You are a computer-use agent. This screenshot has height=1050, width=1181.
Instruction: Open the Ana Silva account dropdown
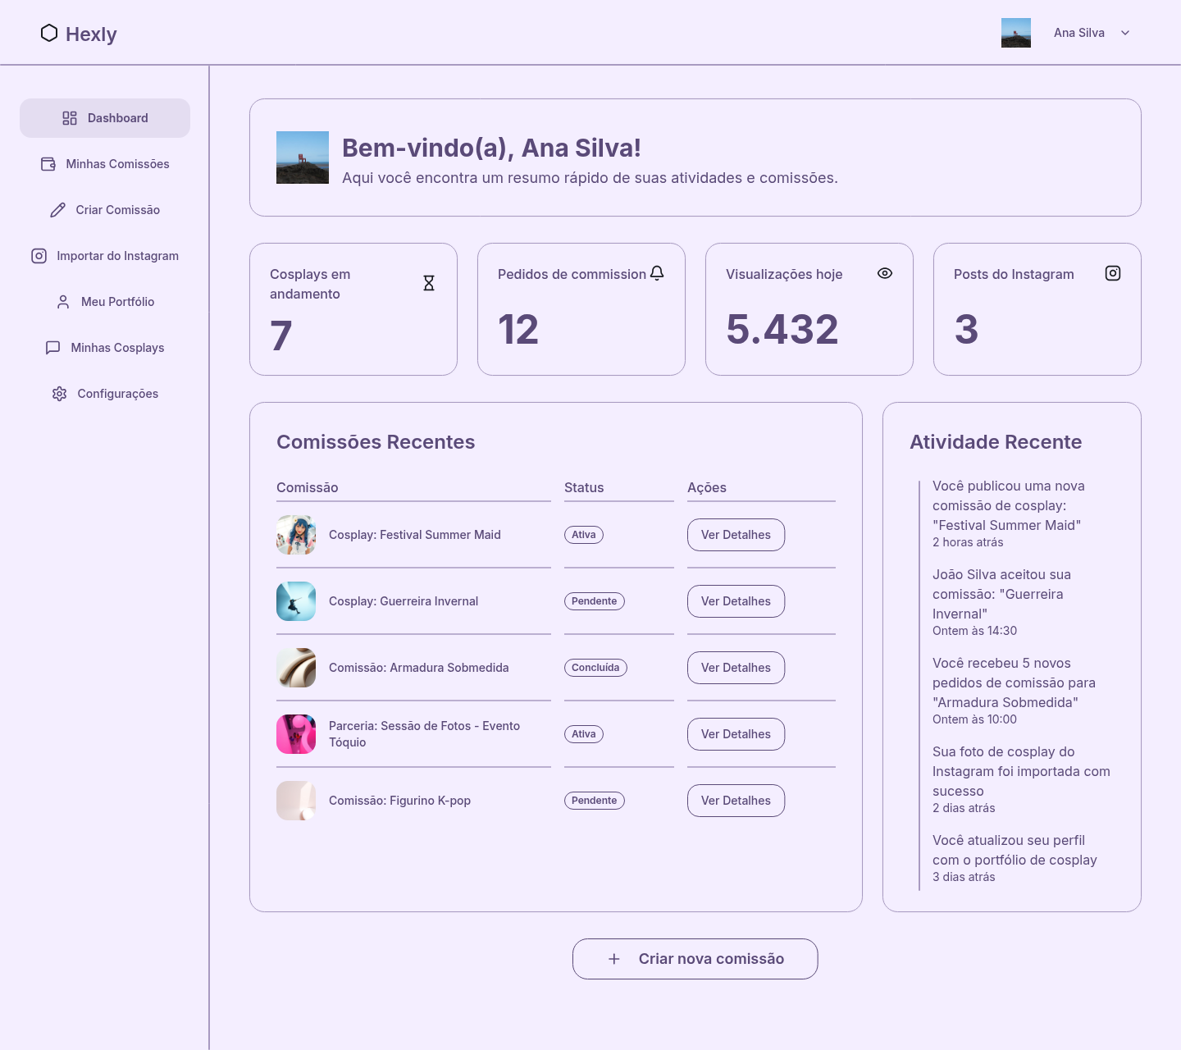click(1091, 33)
